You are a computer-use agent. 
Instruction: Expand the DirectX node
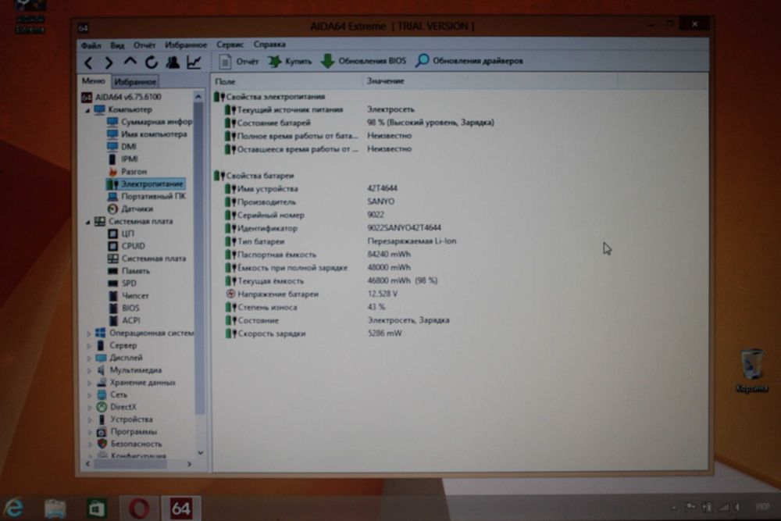coord(89,408)
